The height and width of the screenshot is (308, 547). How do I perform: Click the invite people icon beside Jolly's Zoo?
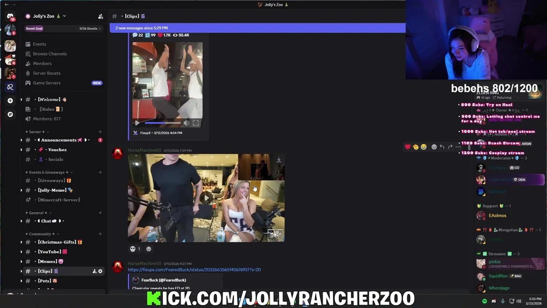tap(100, 16)
